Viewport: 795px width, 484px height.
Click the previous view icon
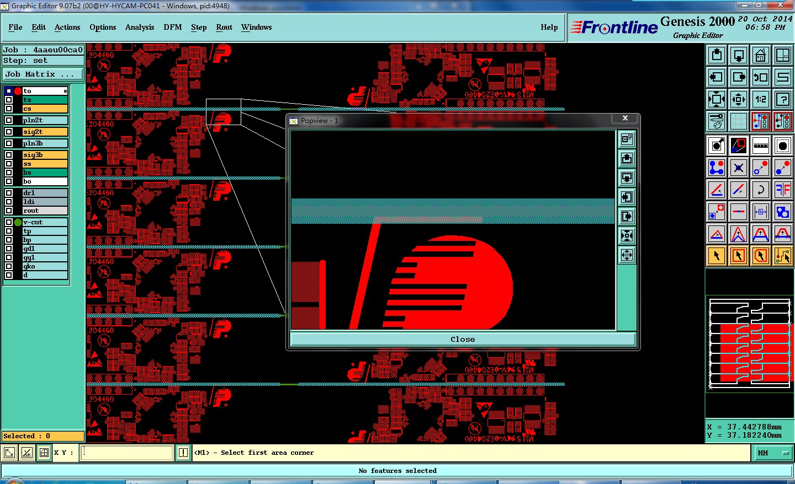tap(761, 77)
